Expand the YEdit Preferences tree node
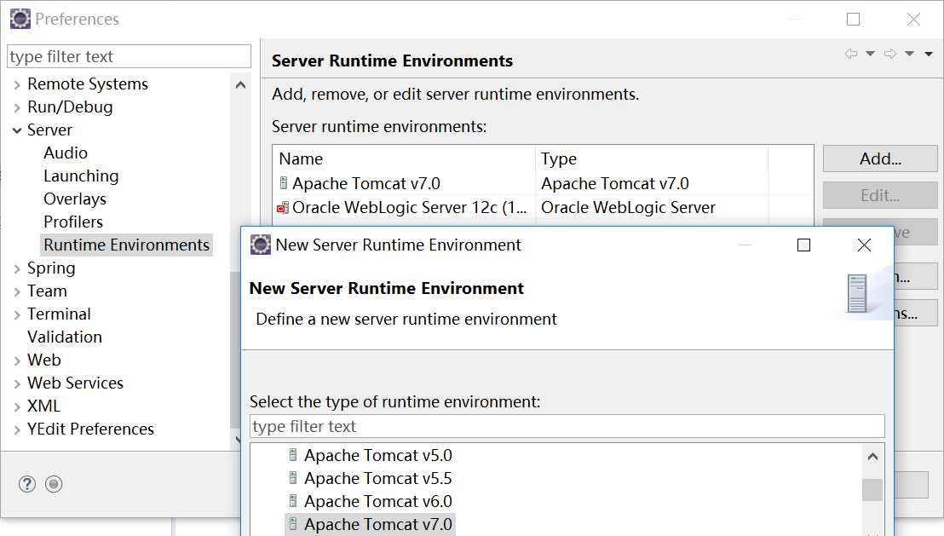944x536 pixels. point(17,430)
